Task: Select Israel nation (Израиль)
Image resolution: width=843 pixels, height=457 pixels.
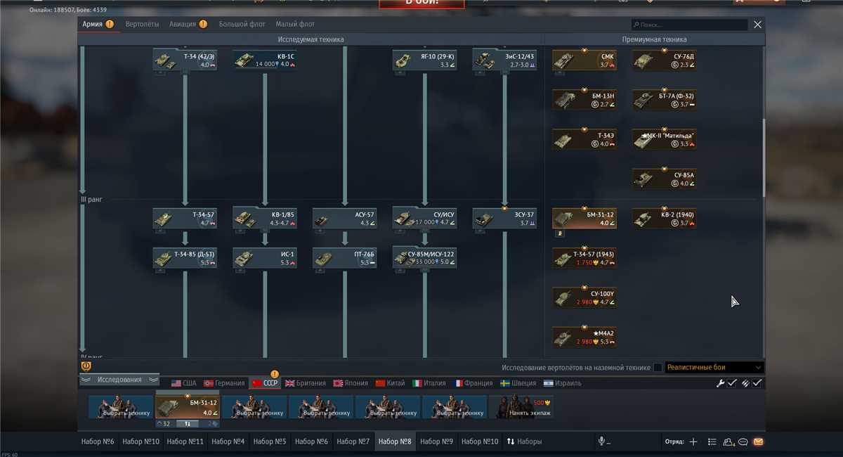Action: coord(563,383)
